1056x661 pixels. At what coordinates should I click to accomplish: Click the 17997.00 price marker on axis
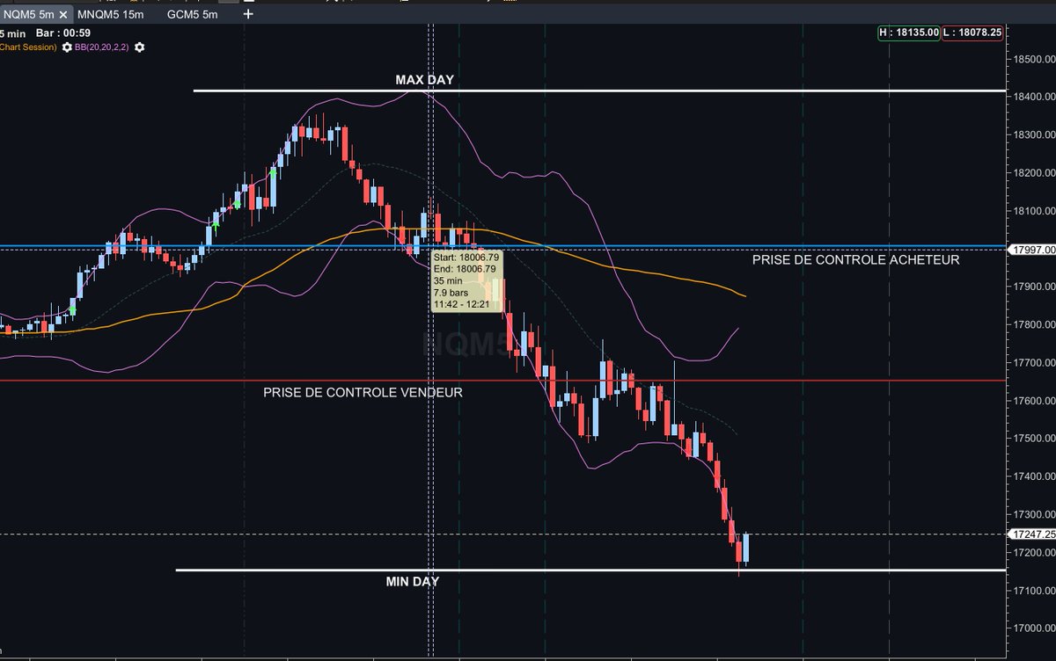tap(1031, 249)
